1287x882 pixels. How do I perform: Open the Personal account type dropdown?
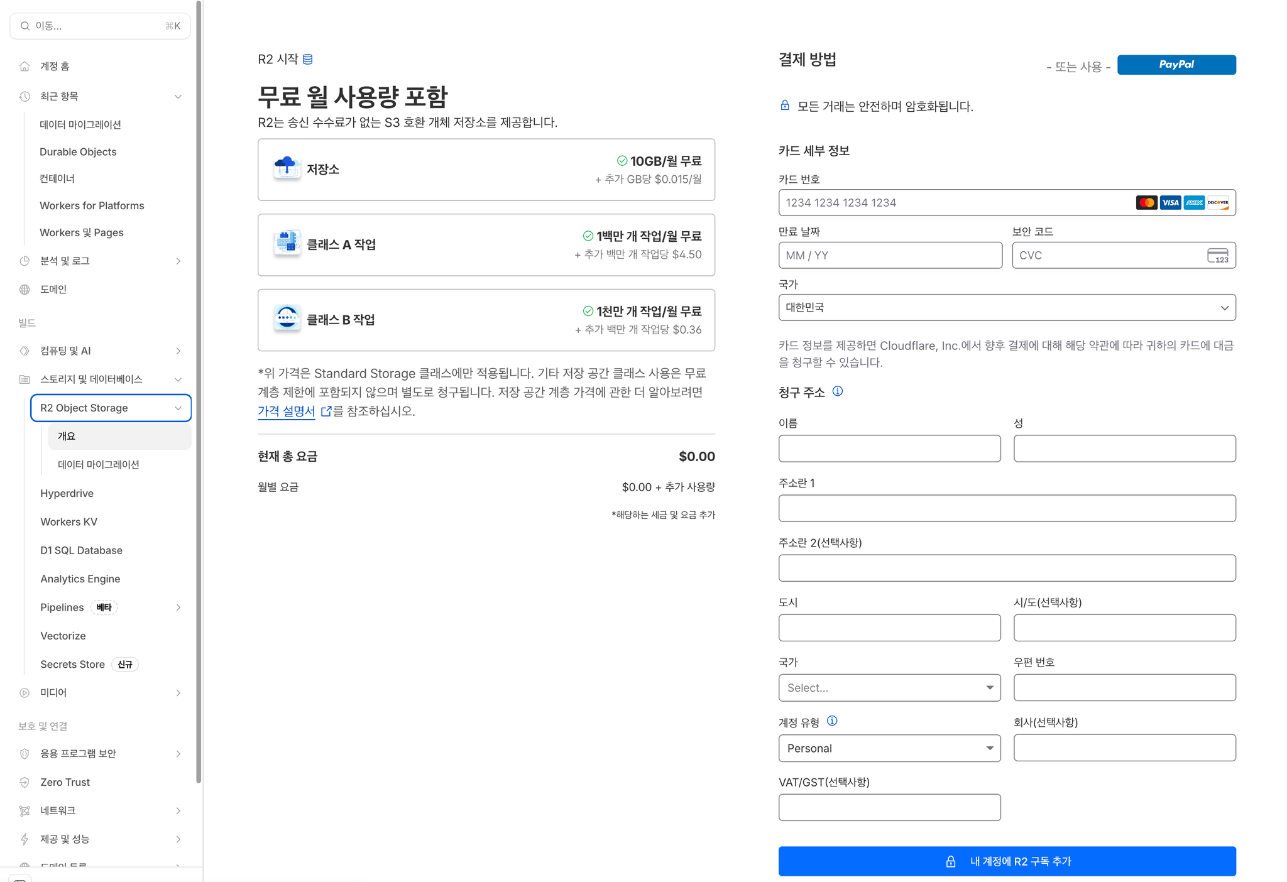[x=889, y=748]
